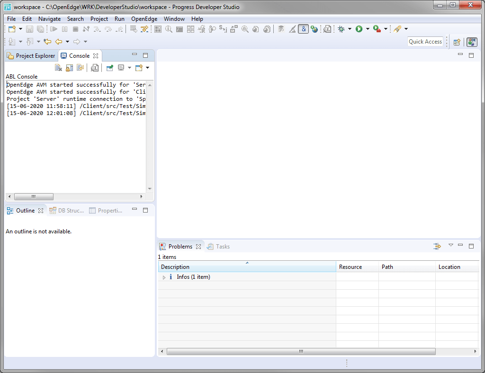Click the console horizontal scrollbar thumb
485x373 pixels.
pos(34,196)
